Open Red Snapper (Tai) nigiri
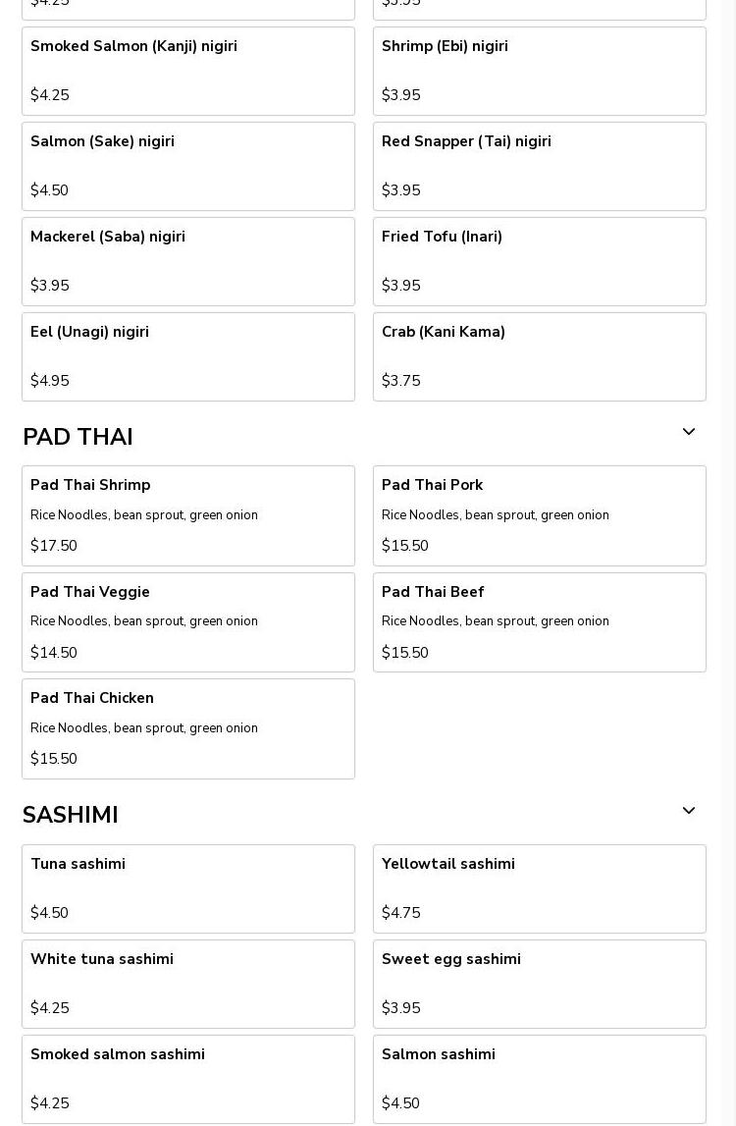This screenshot has height=1126, width=736. (539, 166)
